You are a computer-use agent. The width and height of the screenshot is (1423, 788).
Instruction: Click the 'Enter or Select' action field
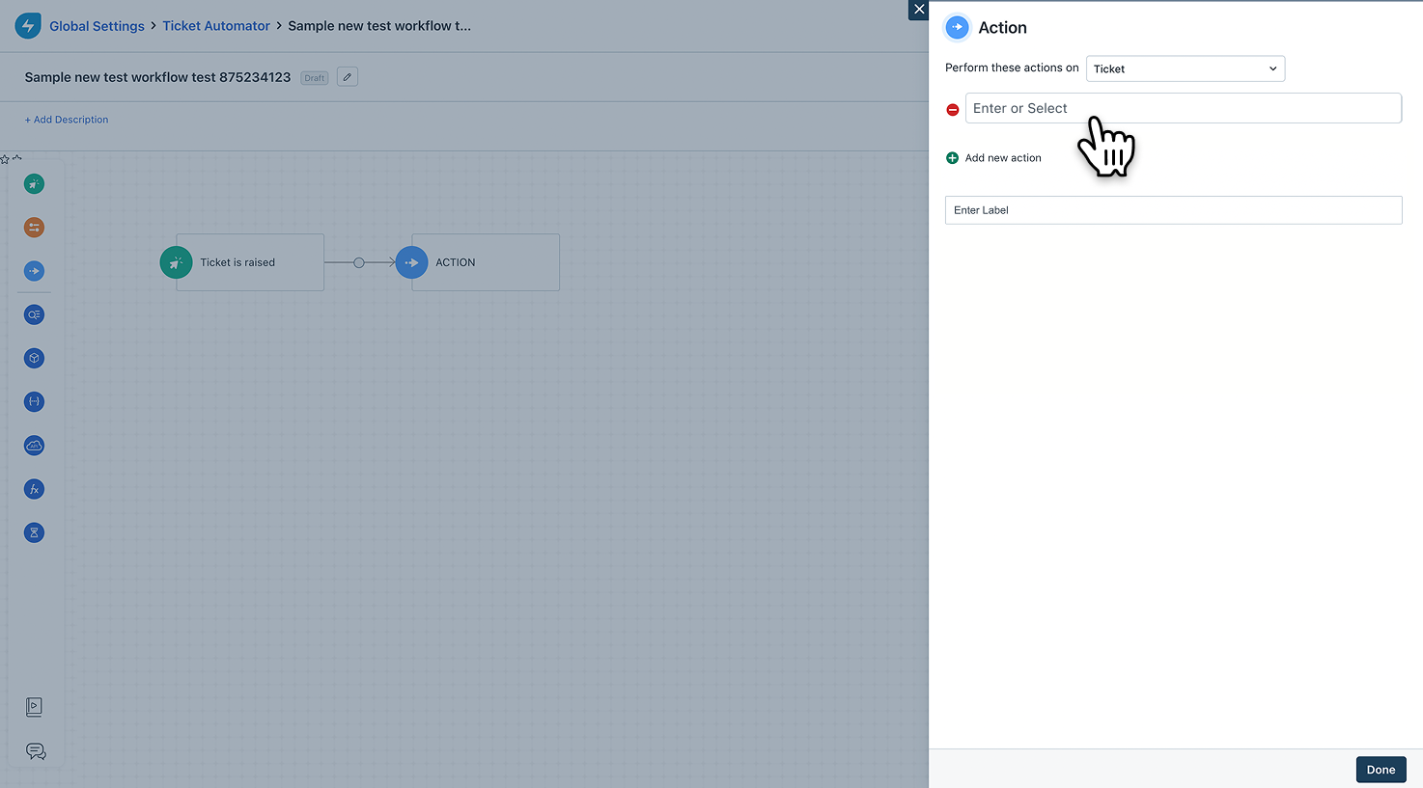1184,108
